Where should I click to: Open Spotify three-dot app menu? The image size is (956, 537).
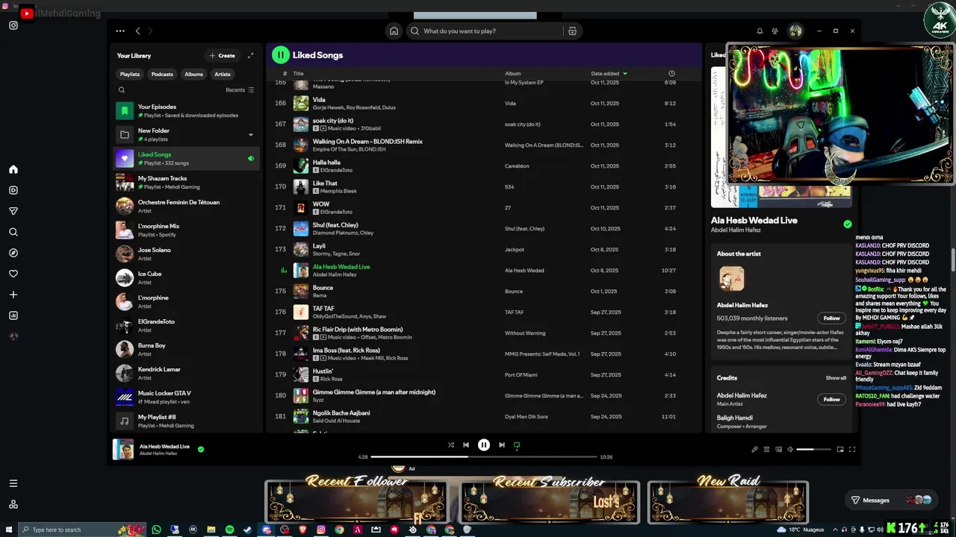[x=120, y=31]
